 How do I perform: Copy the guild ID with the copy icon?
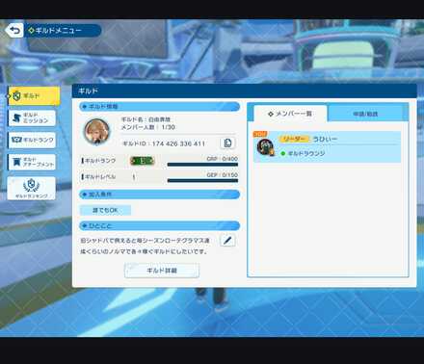[x=227, y=143]
